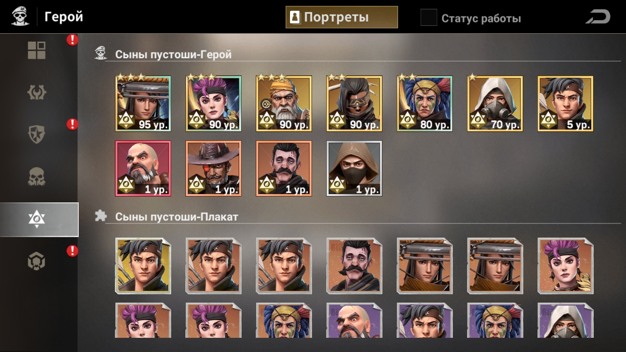Select the level 5 hero portrait
The image size is (626, 352).
pyautogui.click(x=566, y=104)
